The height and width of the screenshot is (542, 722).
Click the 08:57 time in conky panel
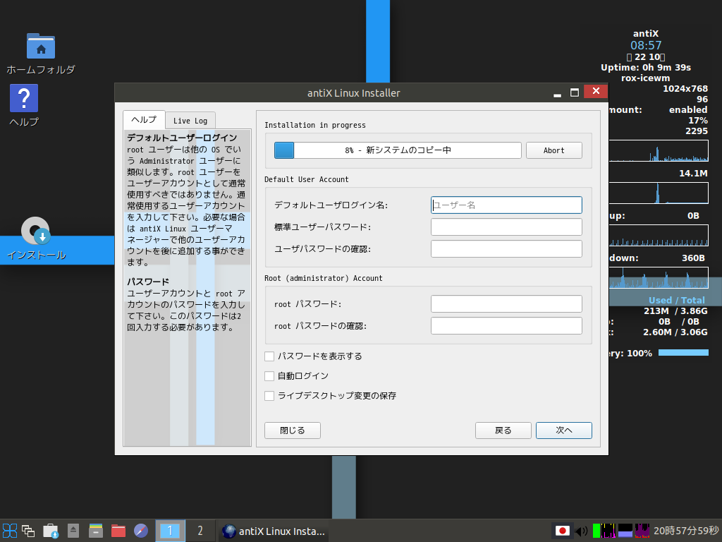pos(646,45)
